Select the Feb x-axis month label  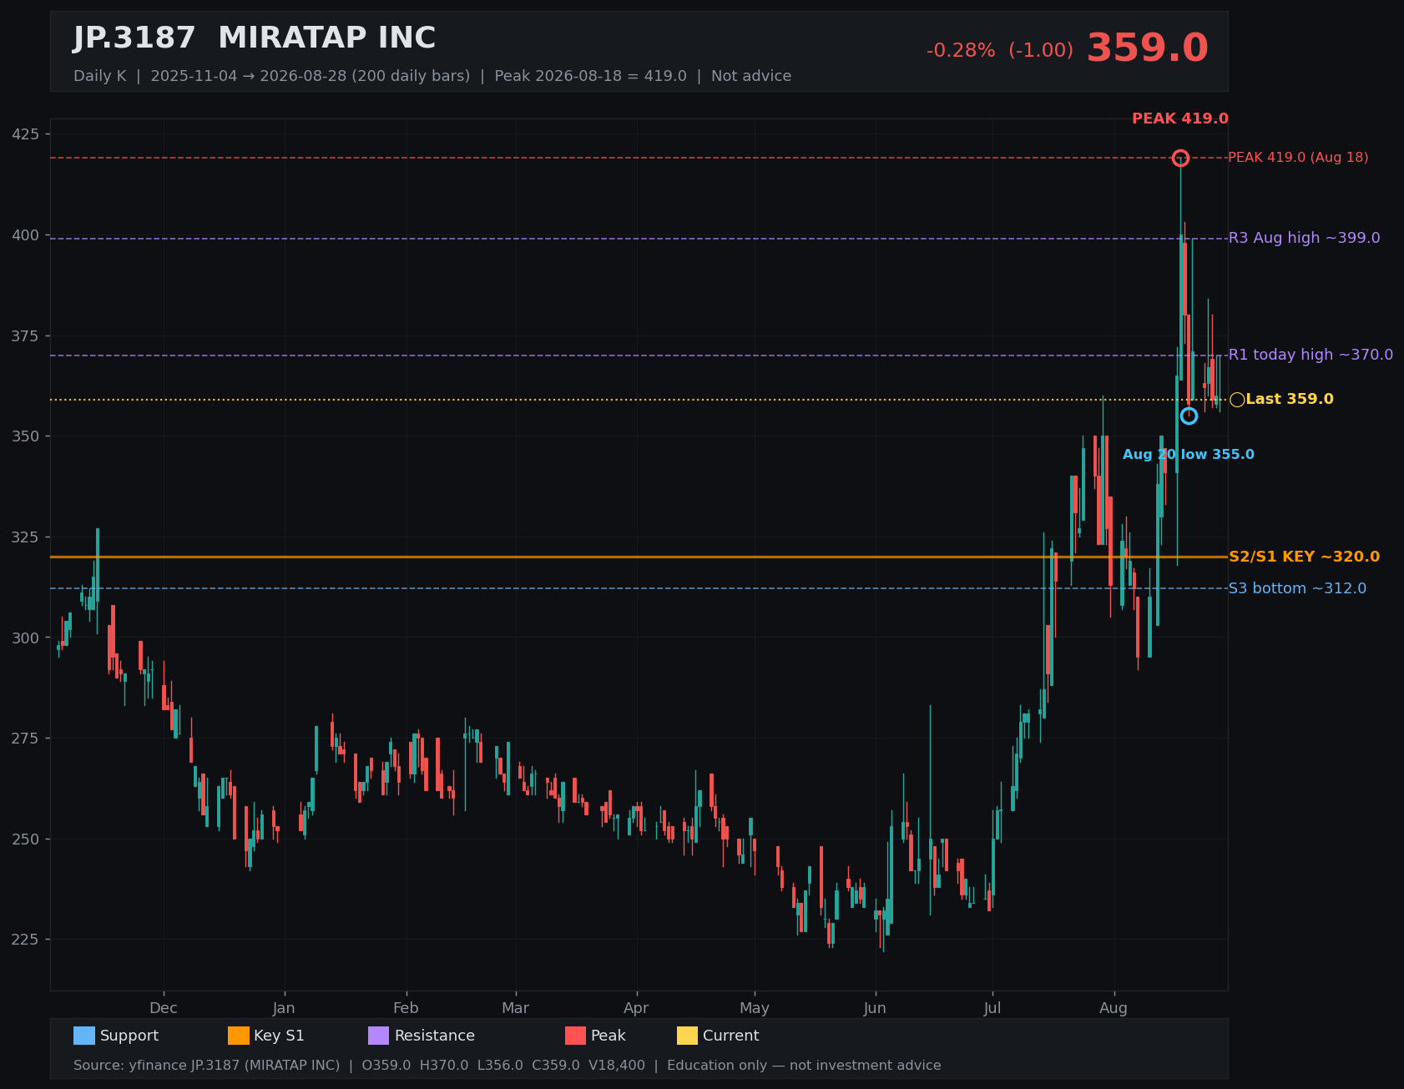click(406, 1008)
